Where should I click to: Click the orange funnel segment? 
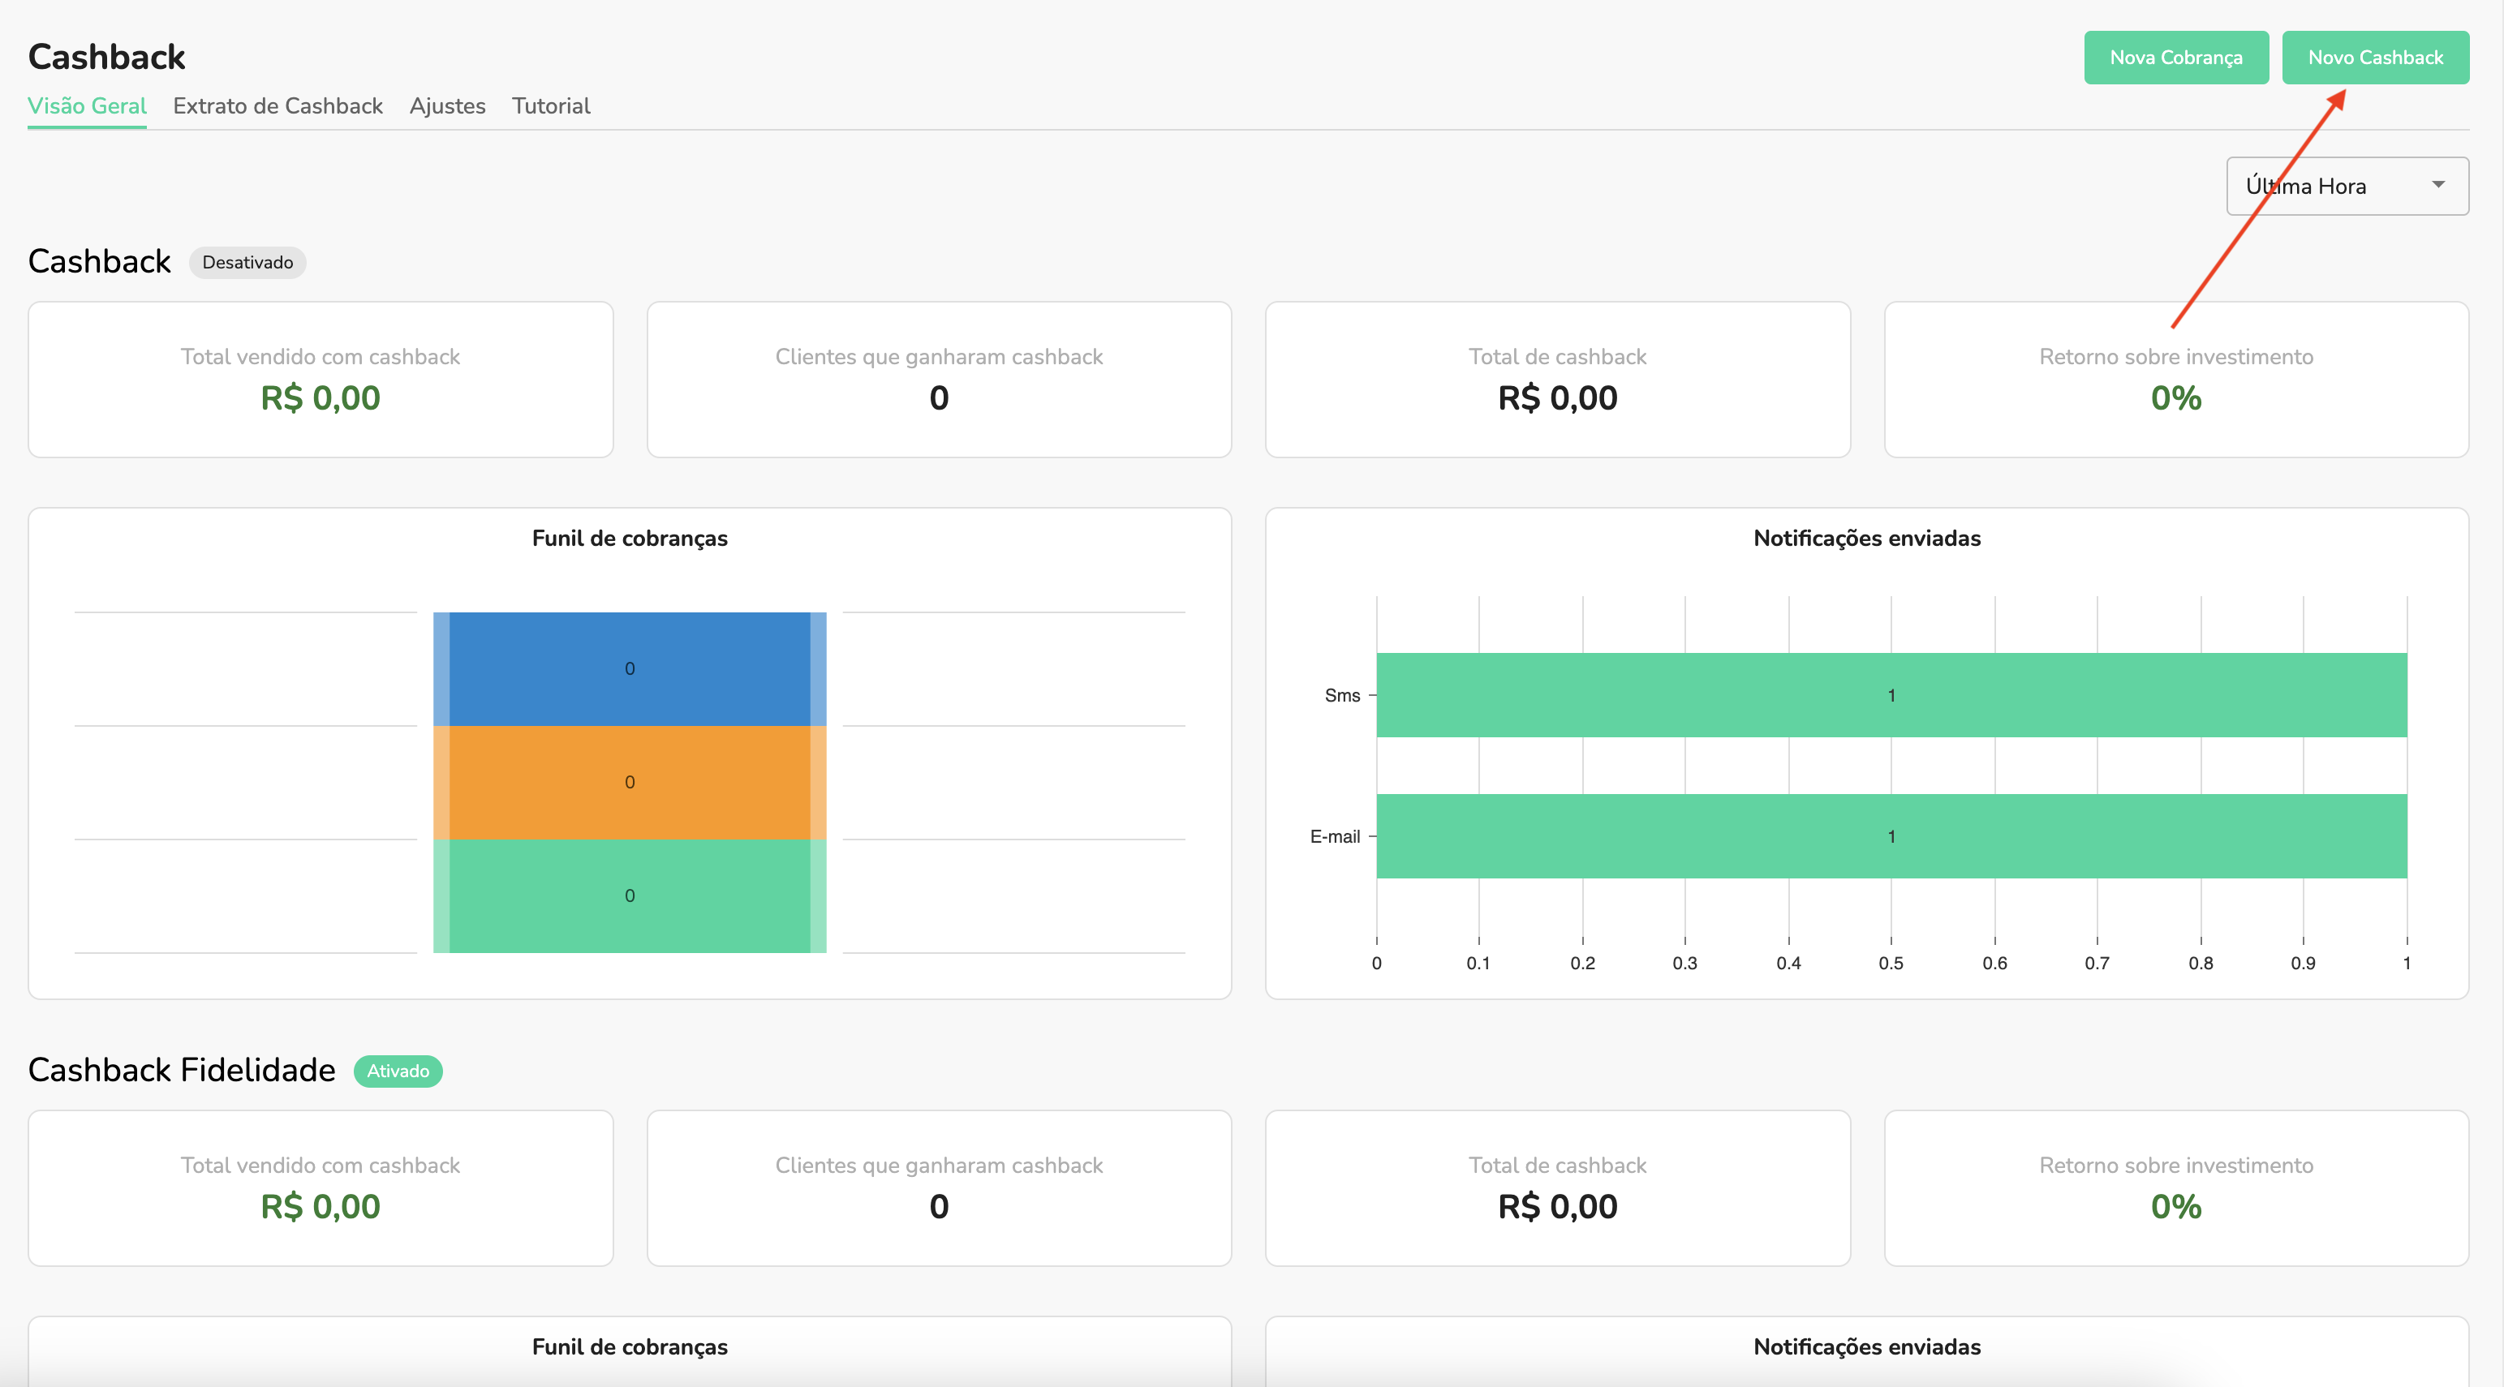pyautogui.click(x=629, y=783)
